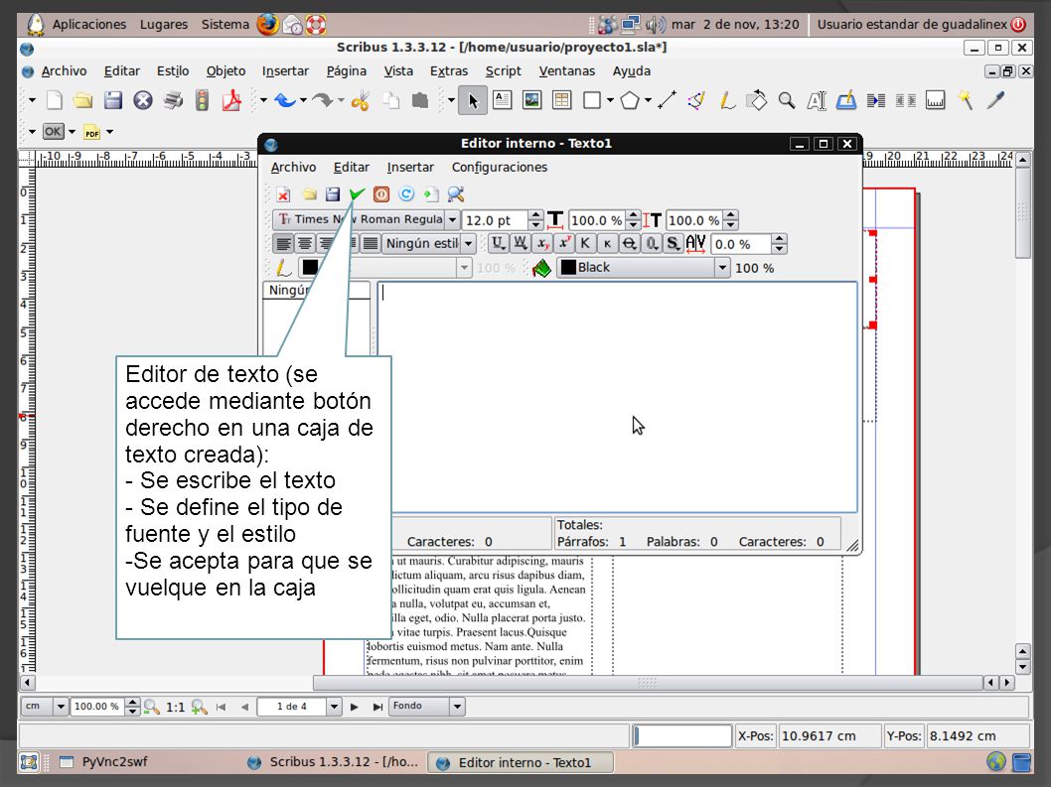Select the Zoom magnifier tool in main toolbar
Viewport: 1051px width, 787px height.
pyautogui.click(x=787, y=100)
